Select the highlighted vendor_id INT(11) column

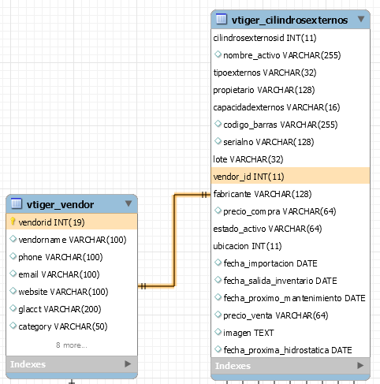point(290,176)
